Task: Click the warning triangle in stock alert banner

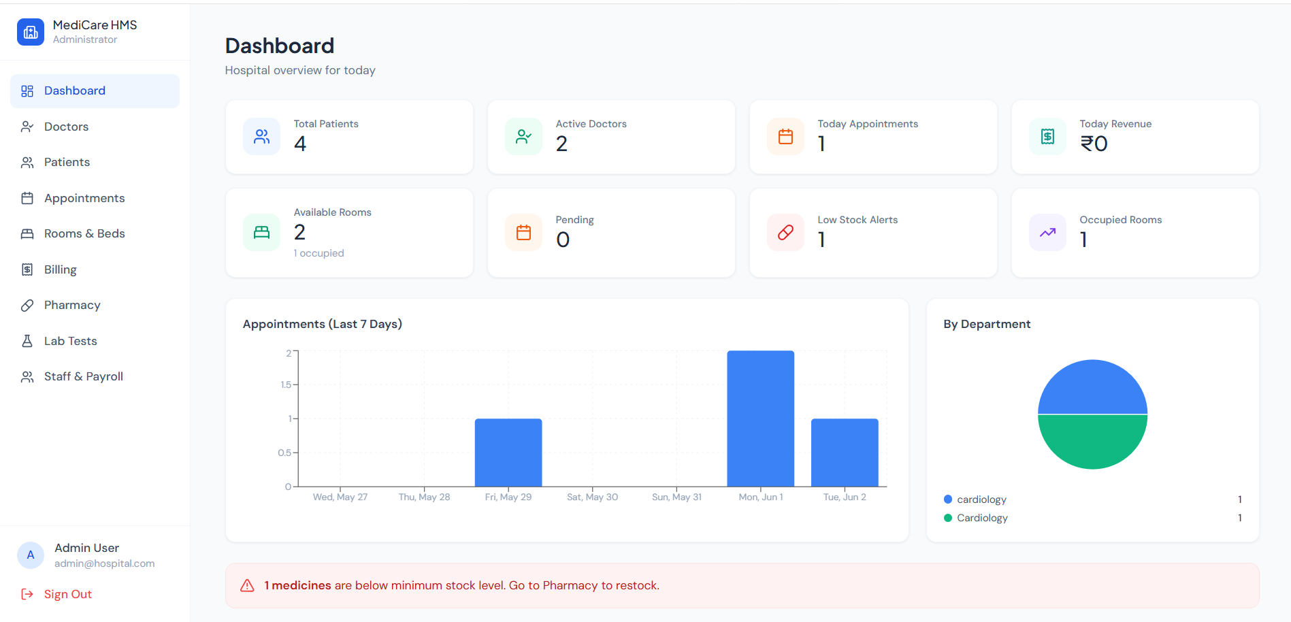Action: [248, 585]
